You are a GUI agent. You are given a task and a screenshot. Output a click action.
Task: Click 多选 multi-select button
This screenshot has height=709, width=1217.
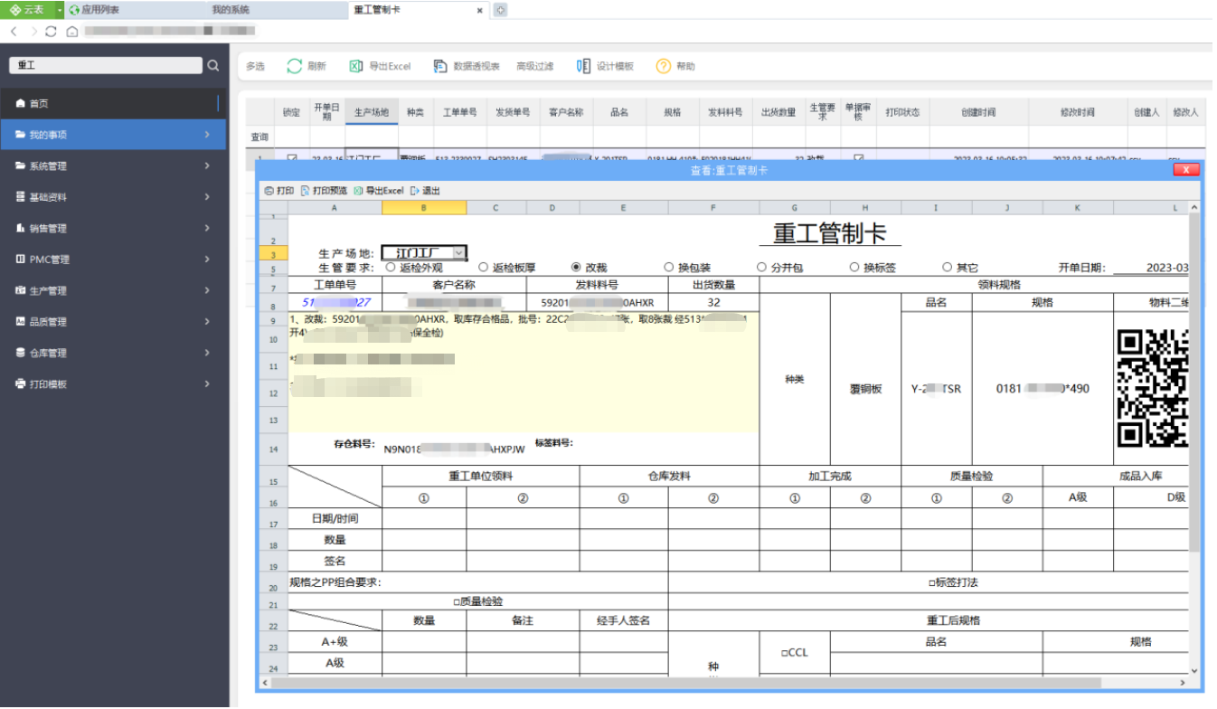point(255,66)
